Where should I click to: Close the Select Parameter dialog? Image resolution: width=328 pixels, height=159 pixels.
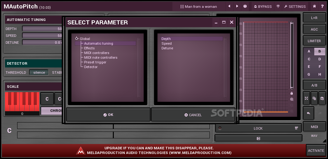(x=232, y=22)
